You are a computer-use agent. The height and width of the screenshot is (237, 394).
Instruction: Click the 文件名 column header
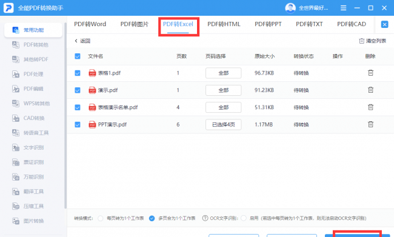pyautogui.click(x=96, y=56)
